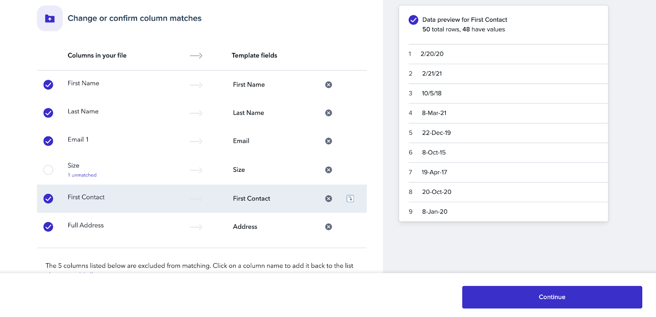656x317 pixels.
Task: Open the Size template field selector
Action: 239,169
